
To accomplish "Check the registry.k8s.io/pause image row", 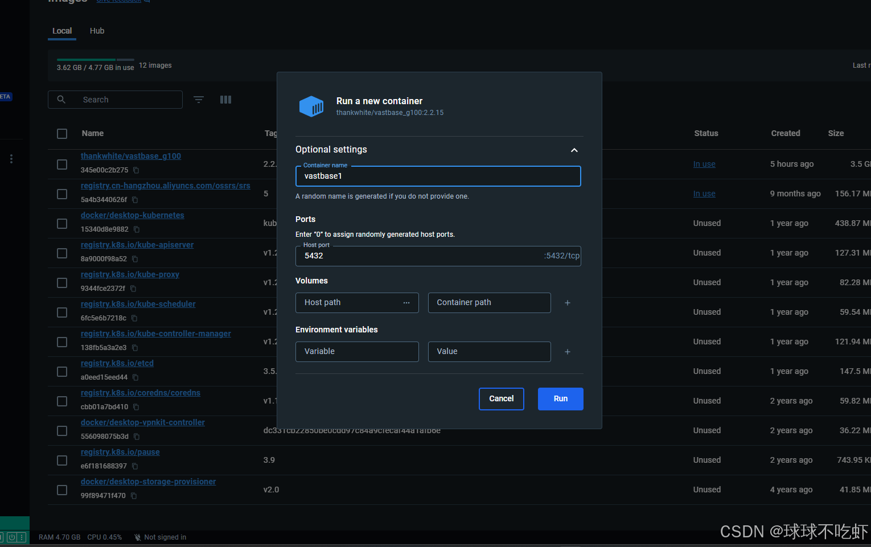I will 62,460.
